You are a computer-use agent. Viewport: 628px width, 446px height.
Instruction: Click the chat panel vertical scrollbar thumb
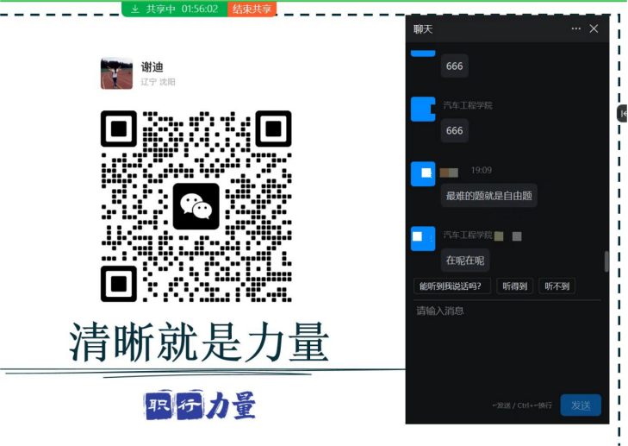(x=606, y=261)
